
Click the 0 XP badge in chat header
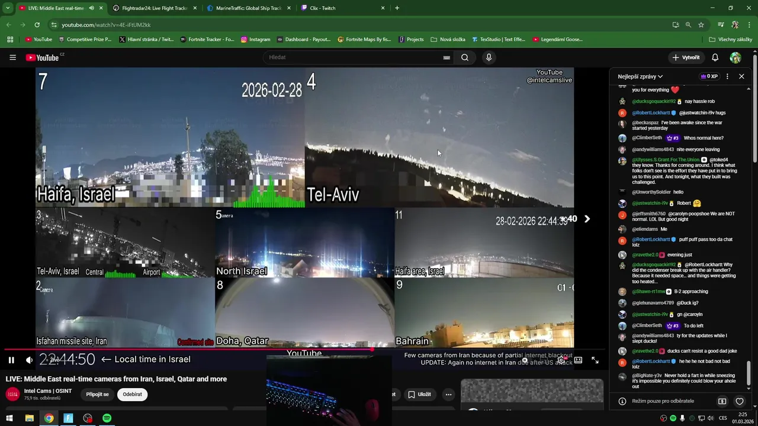(x=709, y=76)
